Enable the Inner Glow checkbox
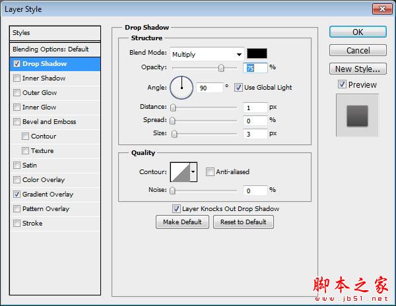Viewport: 396px width, 306px height. [16, 107]
